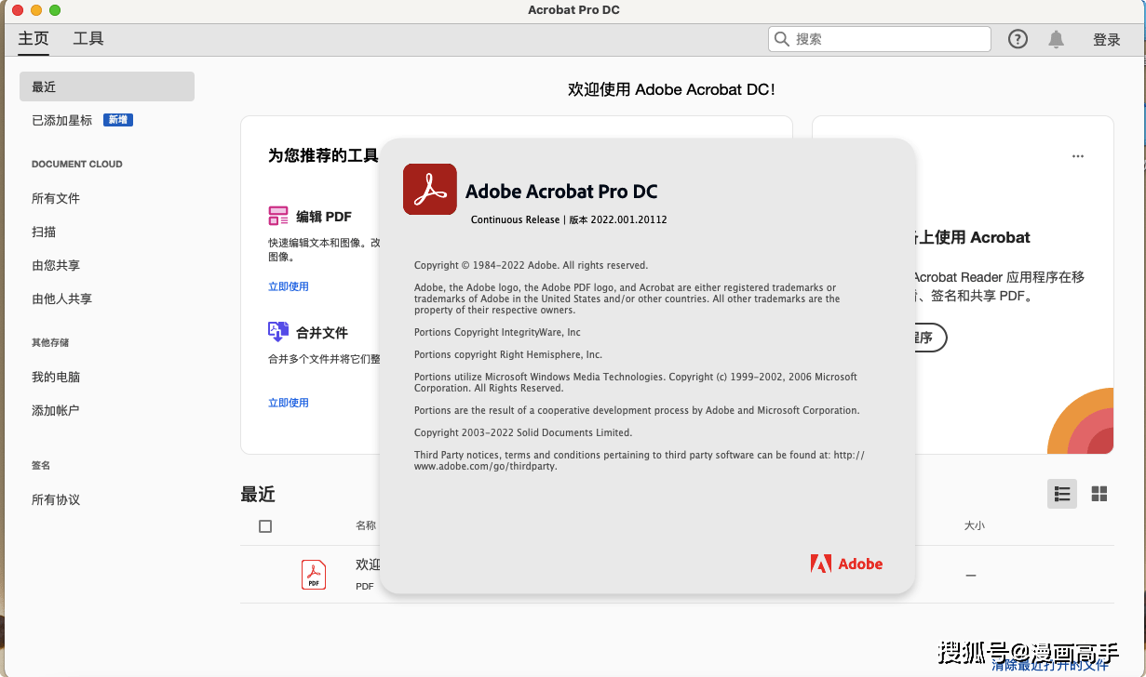Select 最近 in the sidebar

(107, 86)
